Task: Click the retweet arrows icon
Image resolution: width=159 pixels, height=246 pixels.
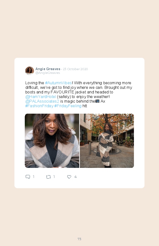Action: (48, 177)
